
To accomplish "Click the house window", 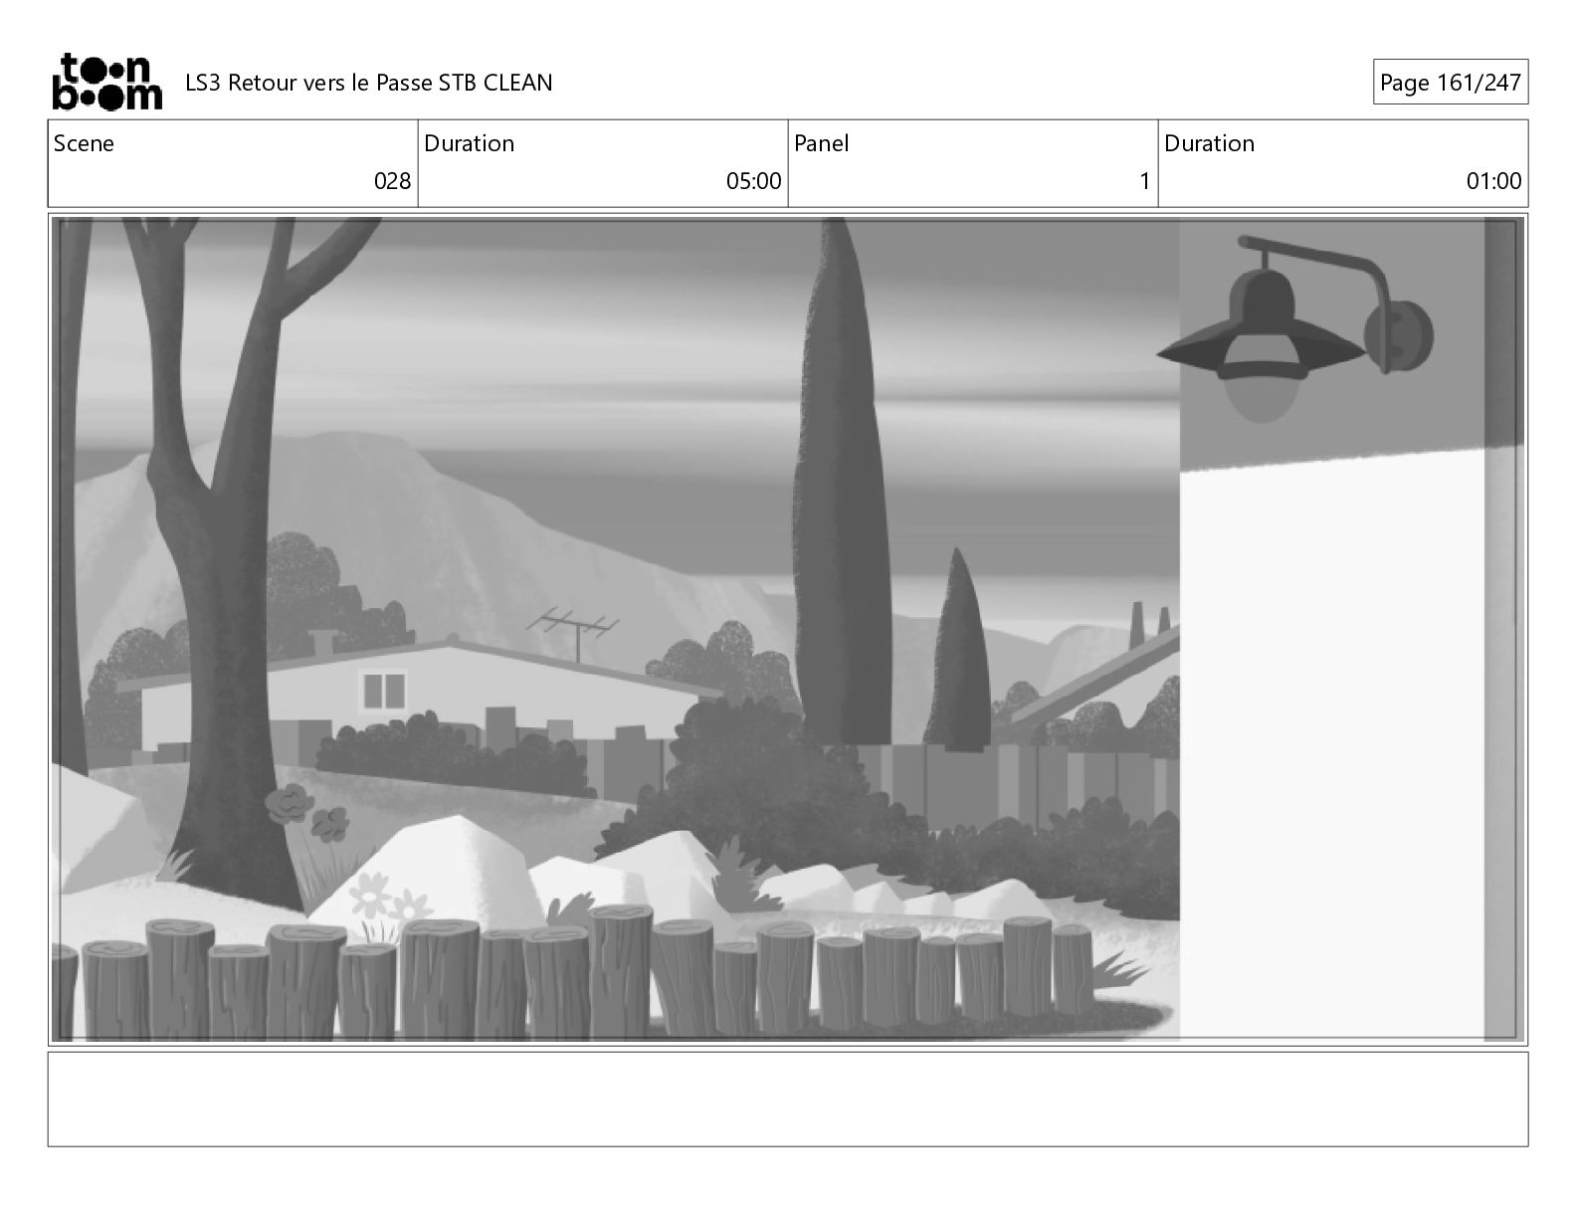I will coord(383,690).
